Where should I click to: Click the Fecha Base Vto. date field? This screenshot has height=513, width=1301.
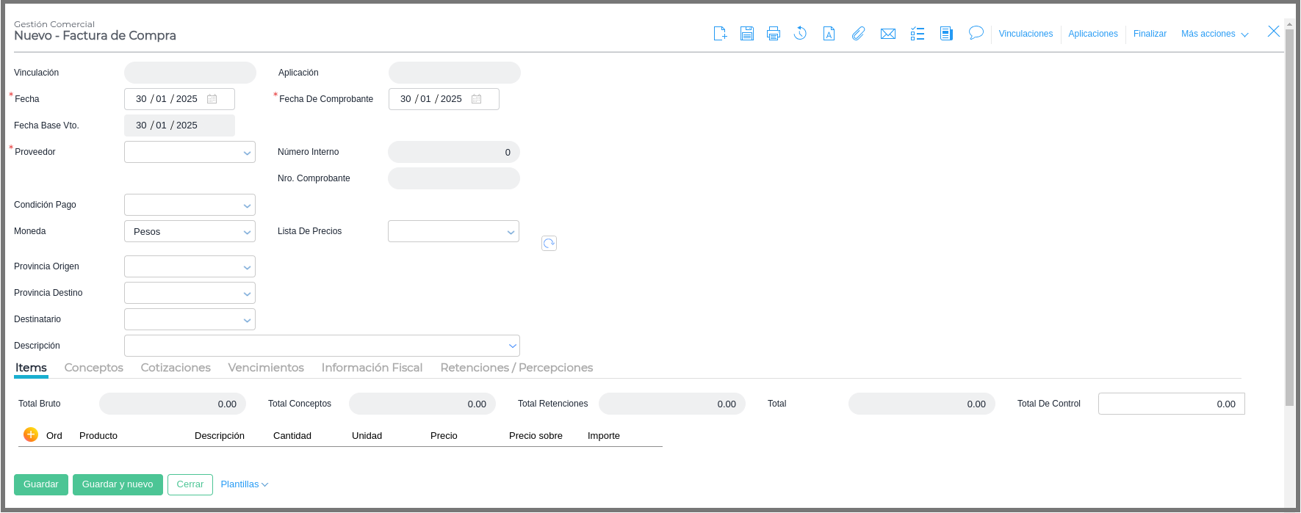click(179, 125)
